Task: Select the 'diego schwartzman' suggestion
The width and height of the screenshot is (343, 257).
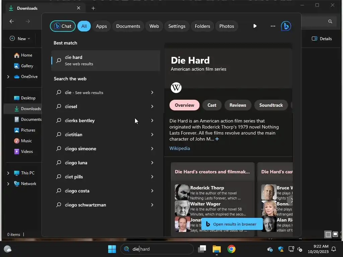Action: (106, 205)
